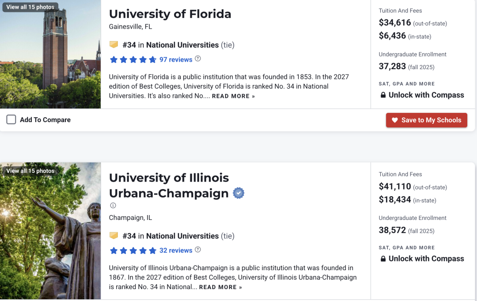The width and height of the screenshot is (477, 301).
Task: Click the lock icon in the Illinois card
Action: [383, 259]
